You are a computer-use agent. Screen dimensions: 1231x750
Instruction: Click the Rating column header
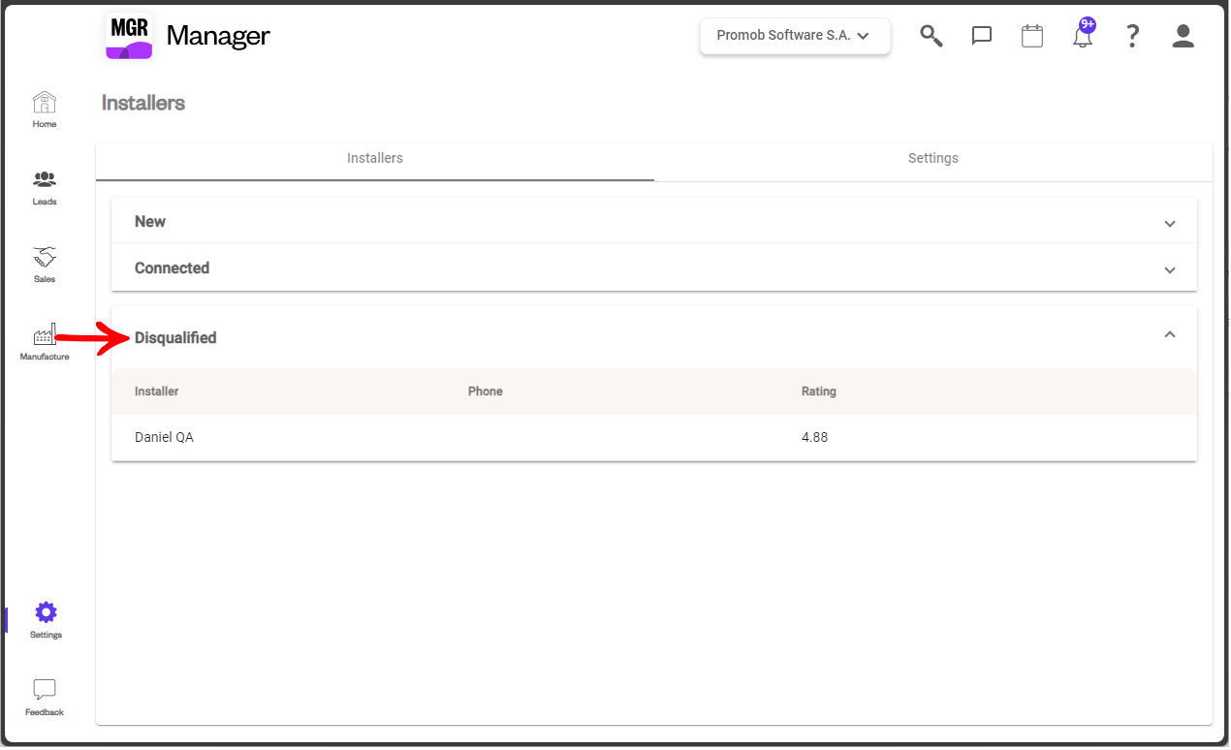[819, 391]
